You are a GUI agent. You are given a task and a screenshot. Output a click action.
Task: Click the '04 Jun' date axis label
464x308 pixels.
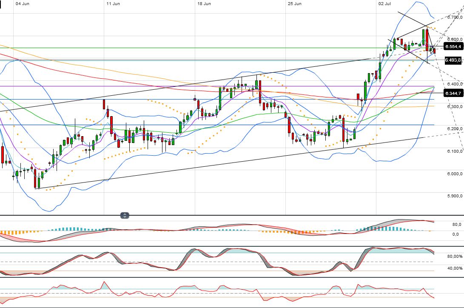point(21,3)
